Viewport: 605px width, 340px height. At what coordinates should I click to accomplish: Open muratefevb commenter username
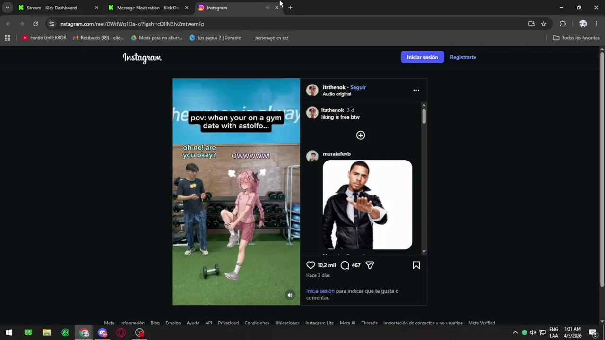[337, 154]
